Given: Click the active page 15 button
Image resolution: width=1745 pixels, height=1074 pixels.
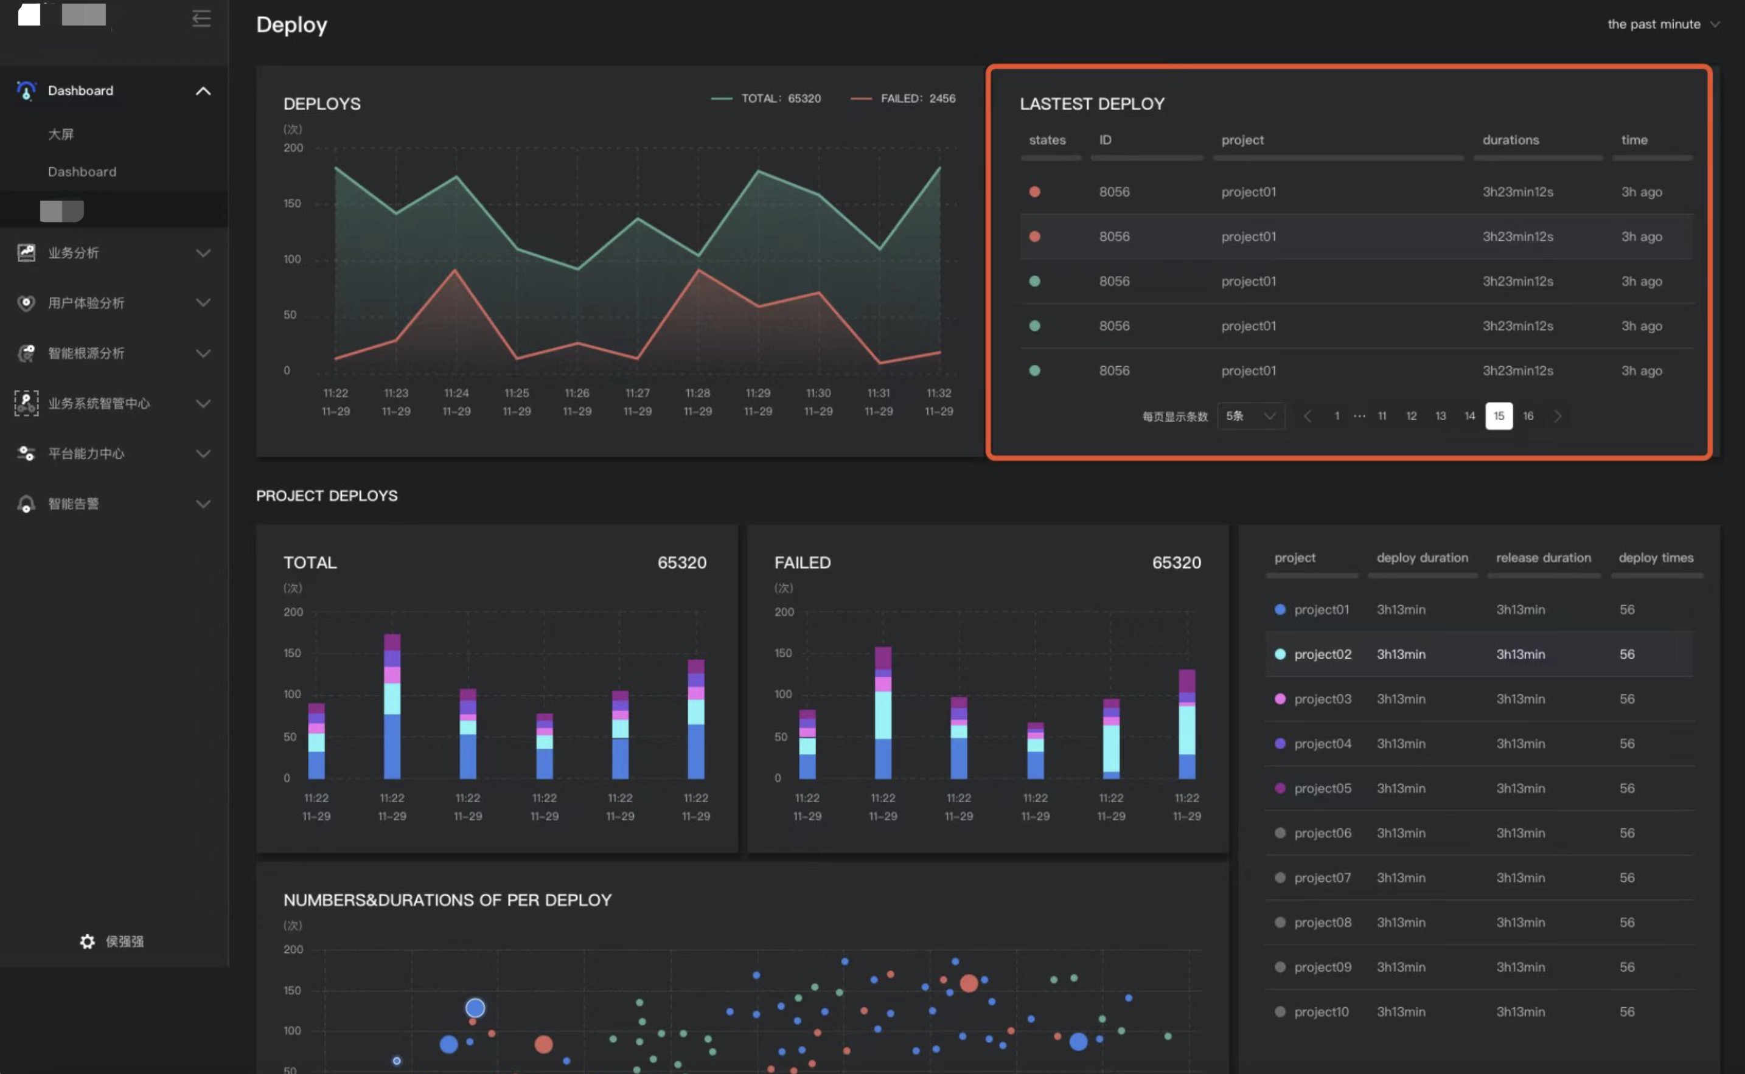Looking at the screenshot, I should click(x=1499, y=416).
